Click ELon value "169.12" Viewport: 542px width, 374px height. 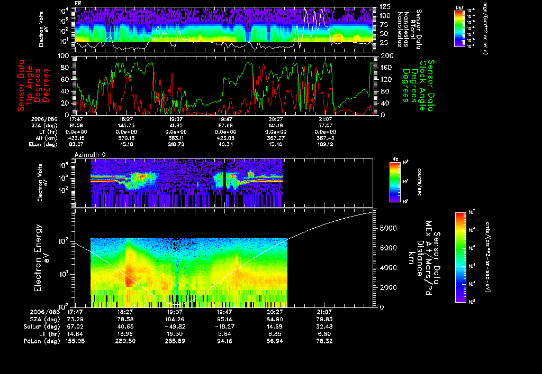click(x=325, y=144)
